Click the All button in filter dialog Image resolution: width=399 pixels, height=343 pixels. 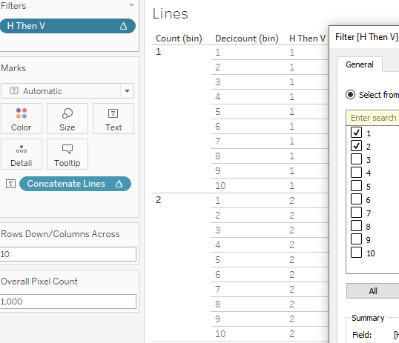(373, 291)
